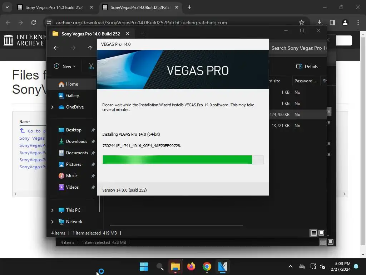Image resolution: width=366 pixels, height=275 pixels.
Task: Toggle the Details pane button
Action: pos(307,66)
